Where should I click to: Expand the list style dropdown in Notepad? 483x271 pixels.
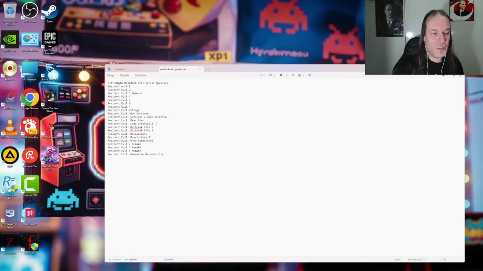pyautogui.click(x=272, y=75)
